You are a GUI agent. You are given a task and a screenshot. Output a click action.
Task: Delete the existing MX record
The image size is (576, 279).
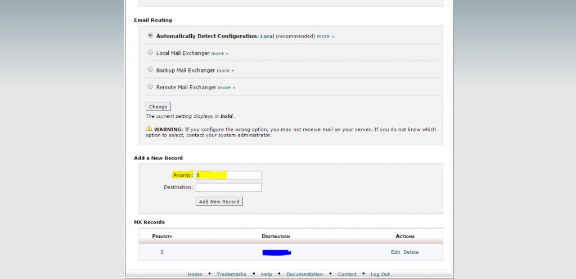[411, 253]
